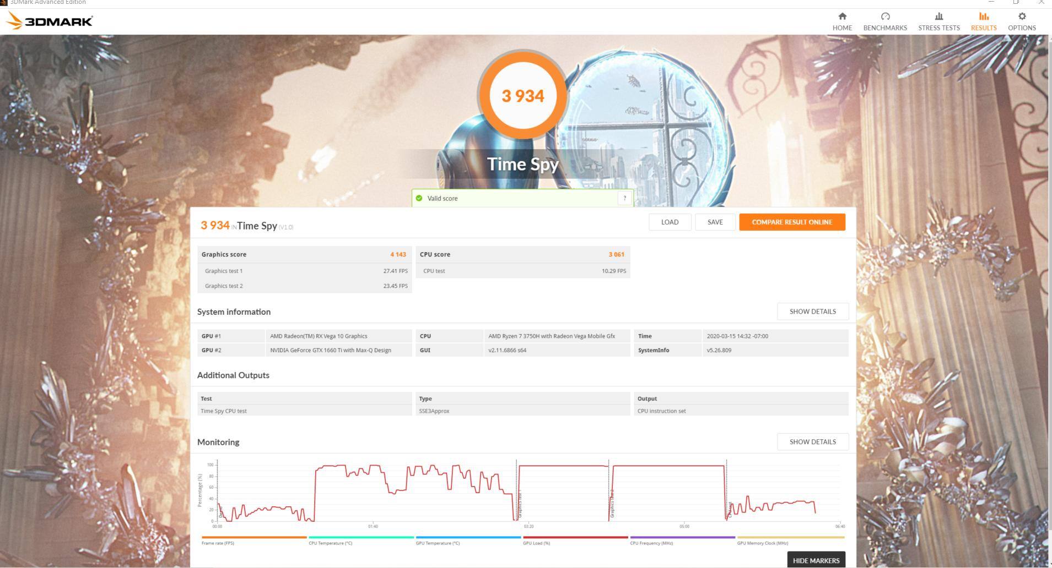Click the Save result button
The height and width of the screenshot is (568, 1052).
coord(715,222)
